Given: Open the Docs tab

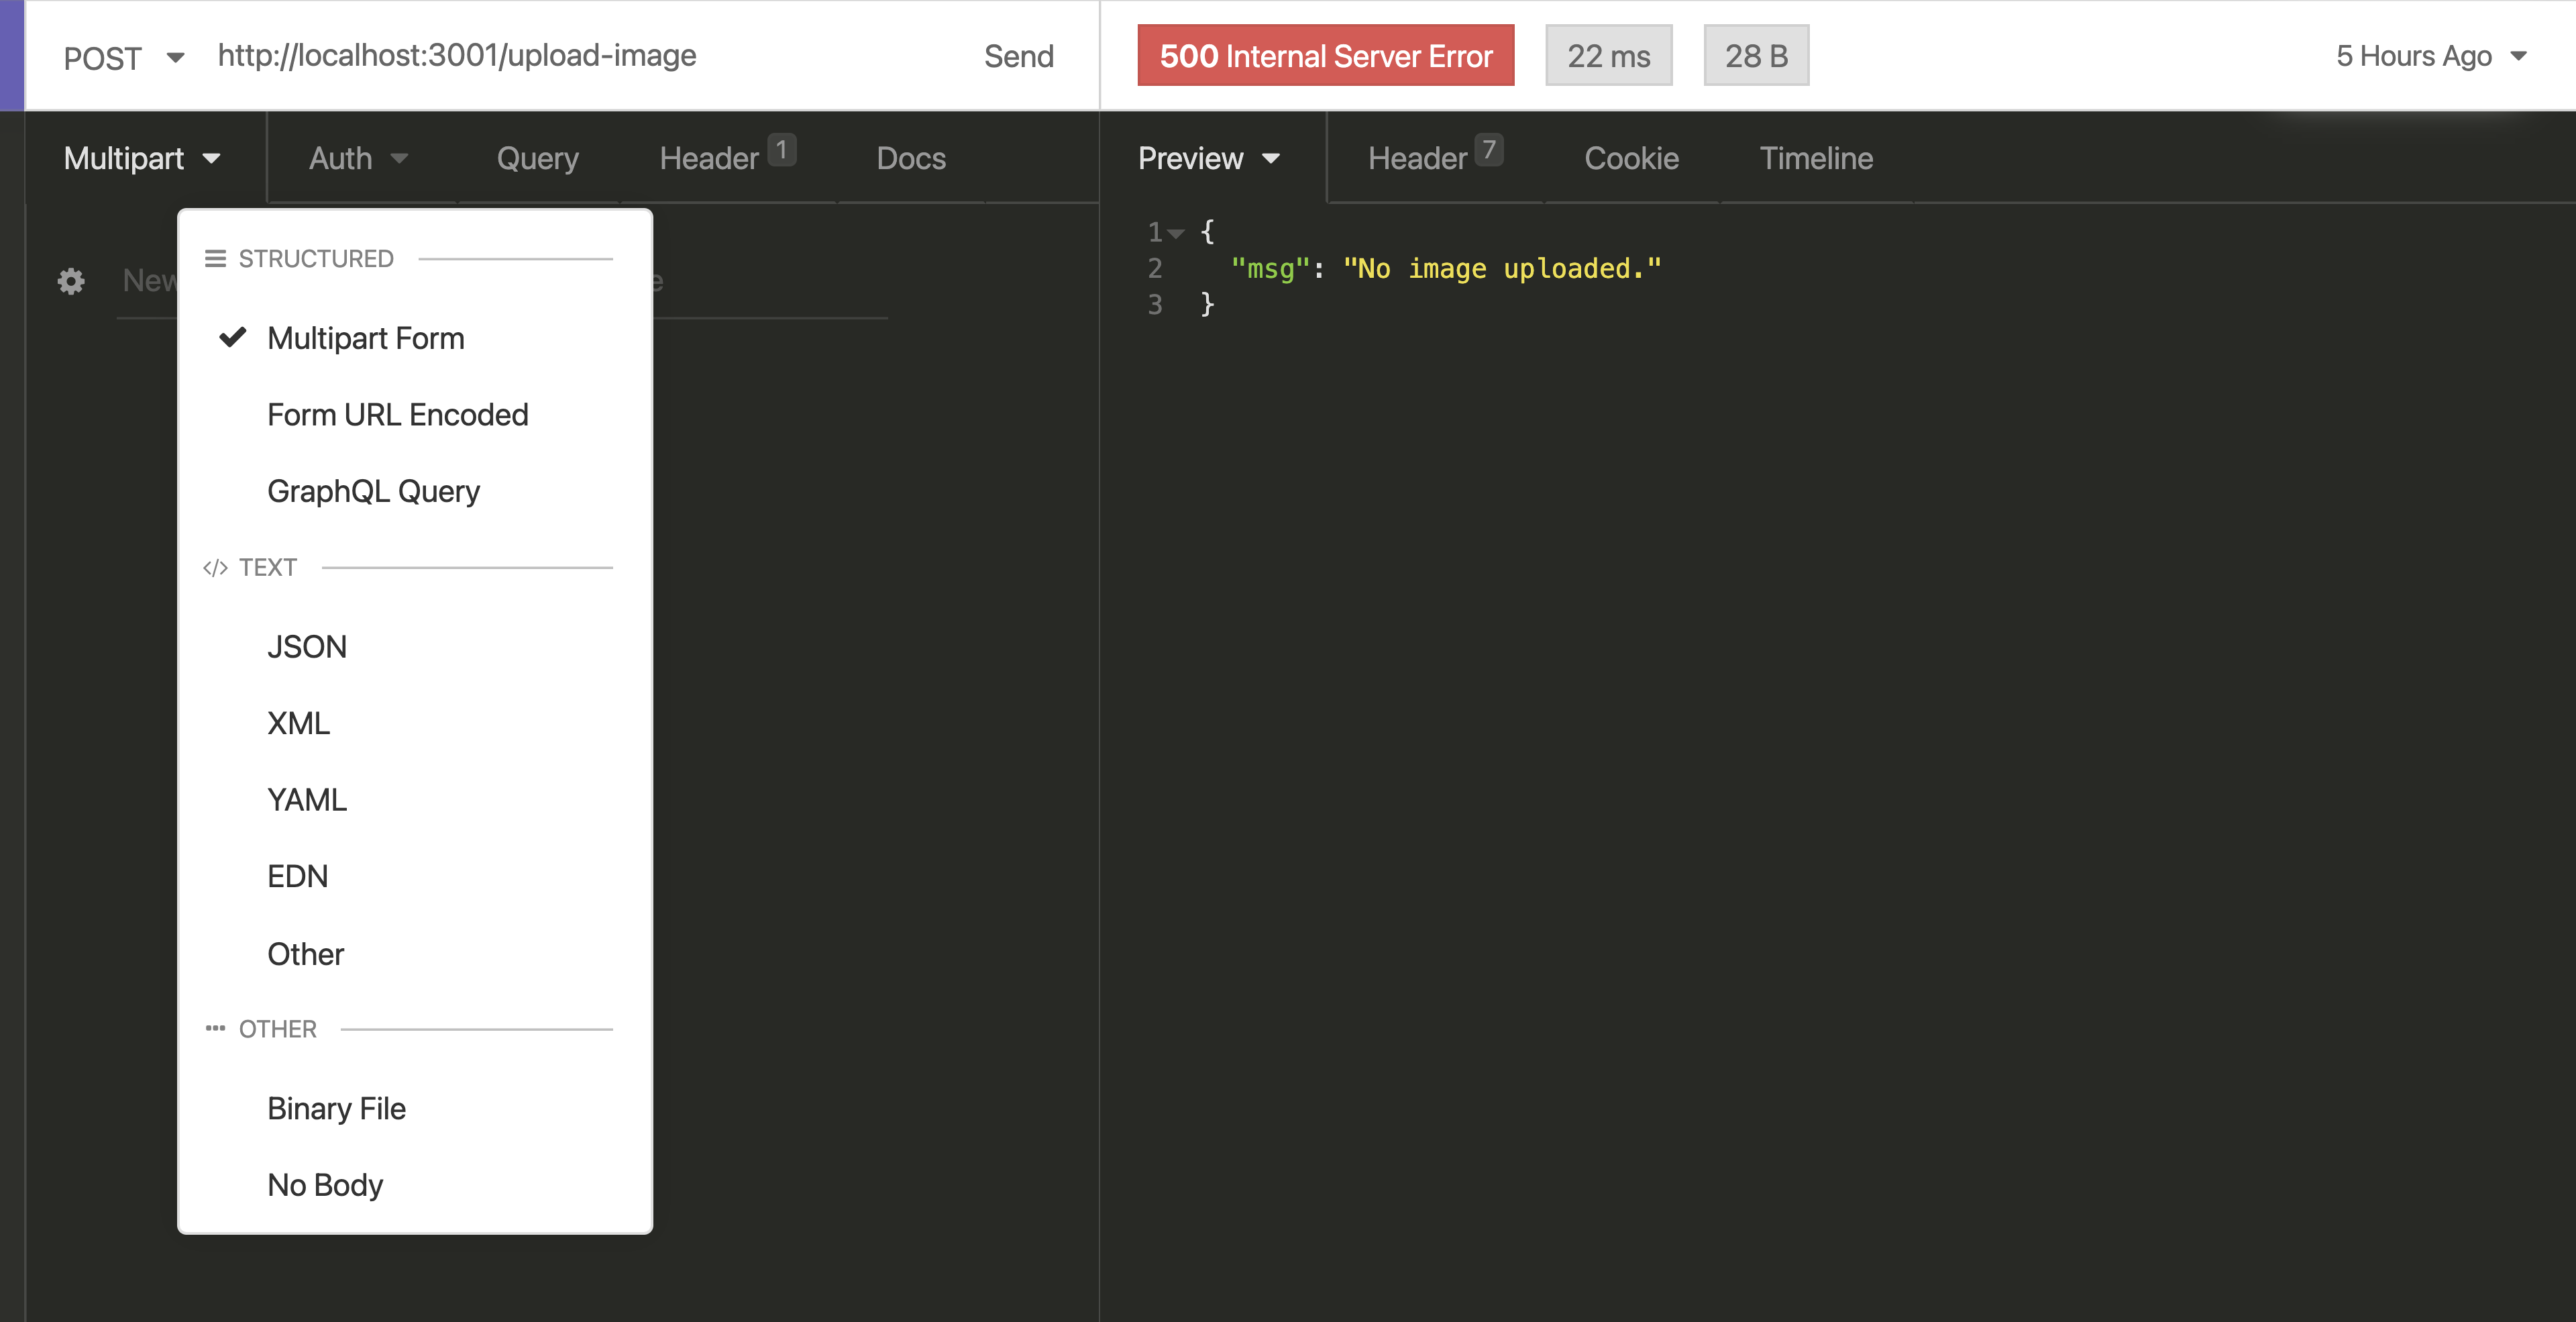Looking at the screenshot, I should [x=910, y=158].
